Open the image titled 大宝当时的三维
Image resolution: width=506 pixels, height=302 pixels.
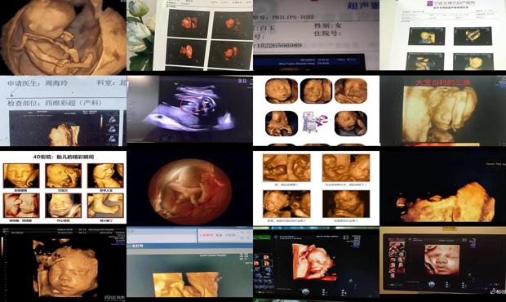pyautogui.click(x=442, y=111)
